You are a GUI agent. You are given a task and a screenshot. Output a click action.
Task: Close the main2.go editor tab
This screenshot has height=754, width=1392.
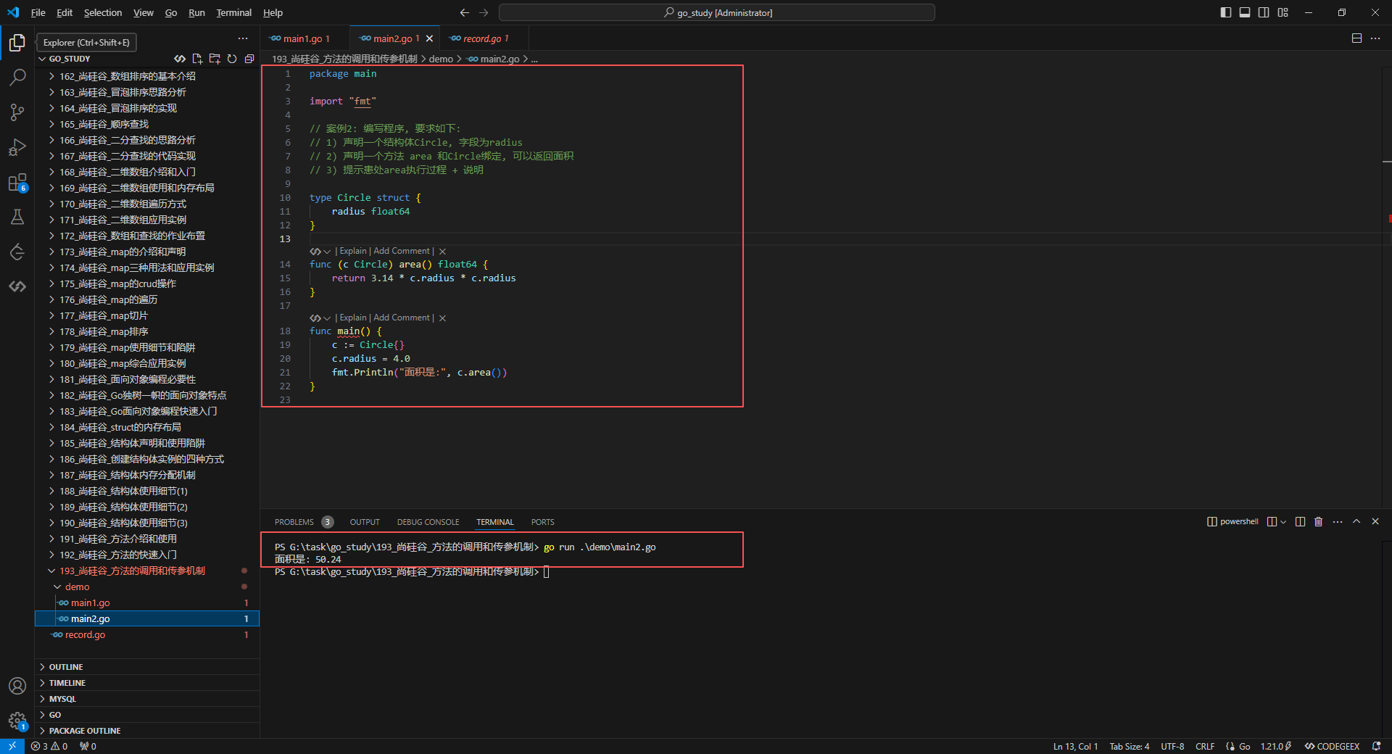coord(429,38)
